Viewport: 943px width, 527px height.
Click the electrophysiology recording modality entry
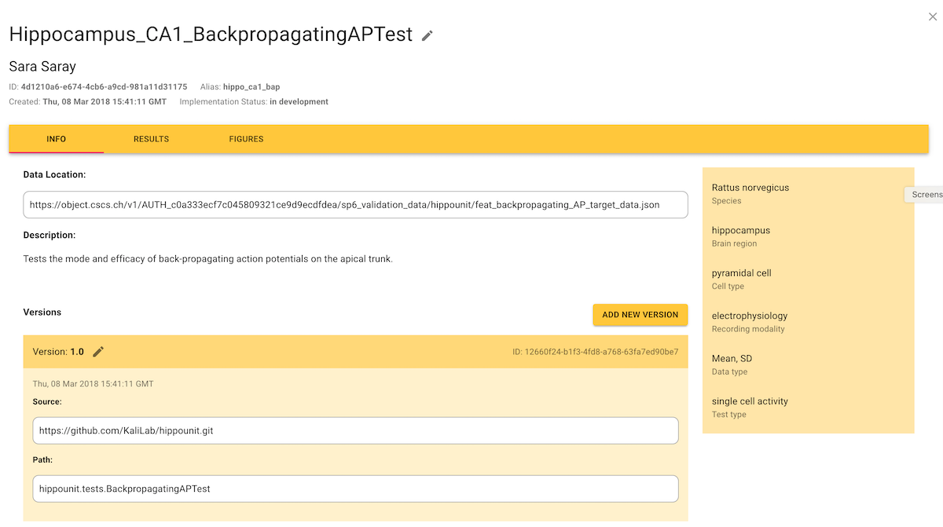749,316
